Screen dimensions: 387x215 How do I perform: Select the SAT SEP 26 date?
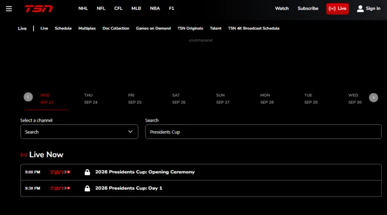pyautogui.click(x=179, y=98)
